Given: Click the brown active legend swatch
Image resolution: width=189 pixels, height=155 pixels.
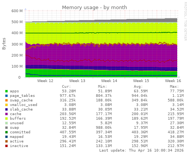Looking at the screenshot, I should coord(6,141).
